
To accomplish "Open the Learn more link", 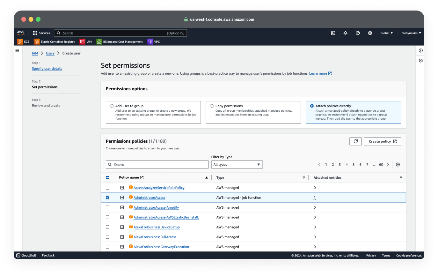I will pos(319,73).
